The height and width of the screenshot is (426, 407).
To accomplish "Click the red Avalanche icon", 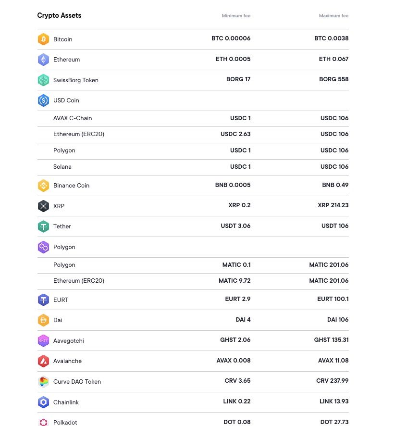I will pyautogui.click(x=43, y=361).
